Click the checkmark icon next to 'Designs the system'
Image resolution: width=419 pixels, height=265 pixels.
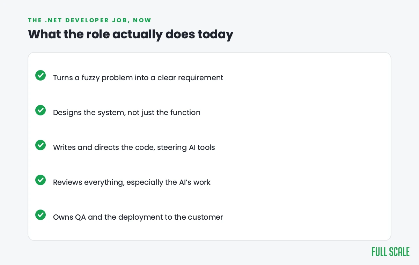41,110
